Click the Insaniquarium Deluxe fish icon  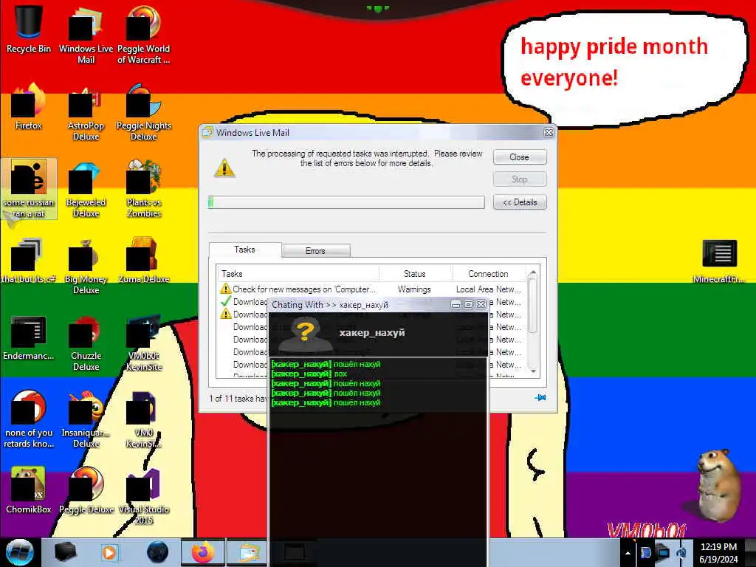86,419
